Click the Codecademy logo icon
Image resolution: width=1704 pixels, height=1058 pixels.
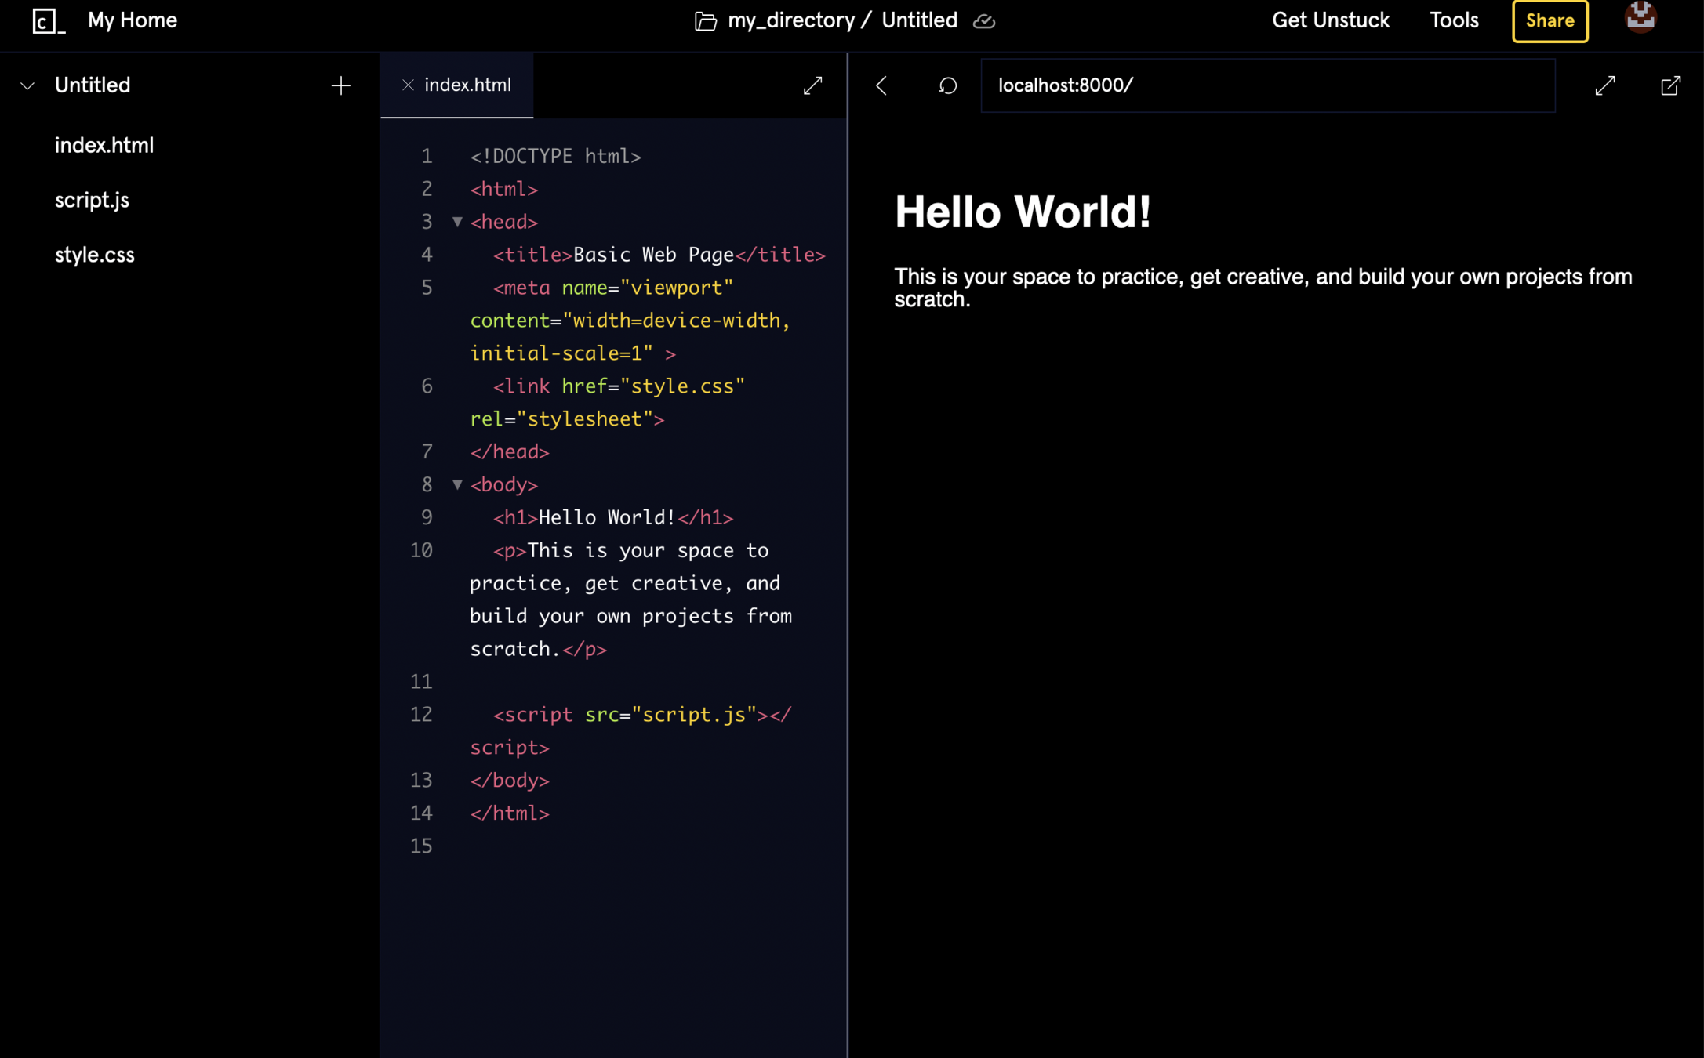(x=48, y=21)
